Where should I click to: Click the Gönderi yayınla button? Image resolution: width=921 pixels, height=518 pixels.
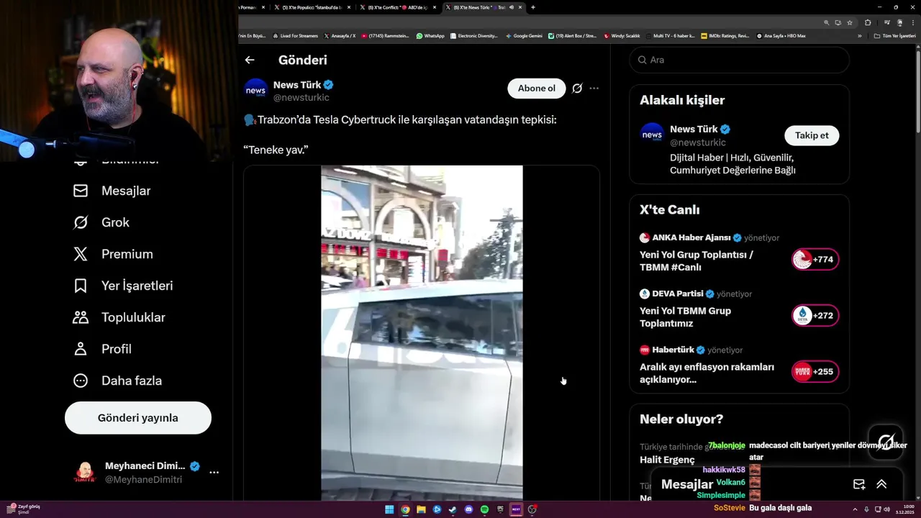coord(138,418)
